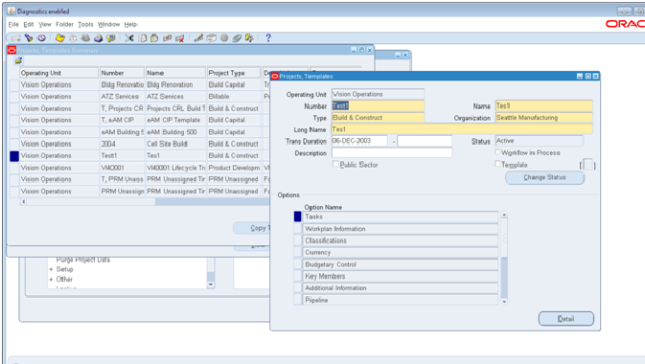
Task: Tick the Public Sector checkbox
Action: pos(335,164)
